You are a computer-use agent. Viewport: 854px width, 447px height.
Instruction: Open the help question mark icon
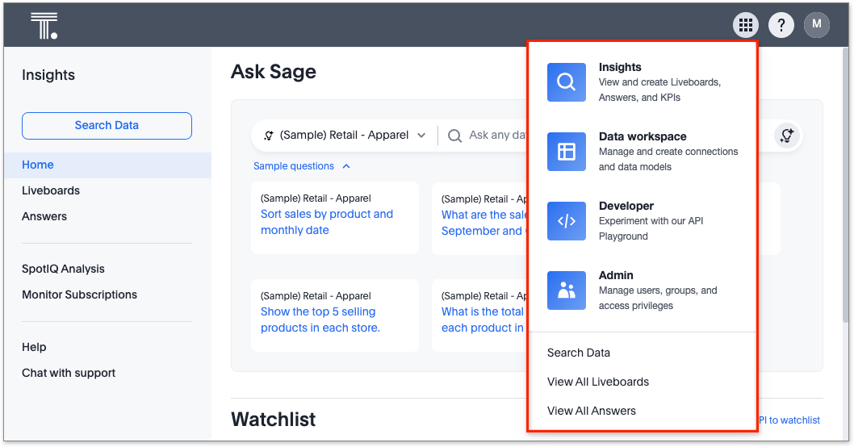tap(781, 25)
